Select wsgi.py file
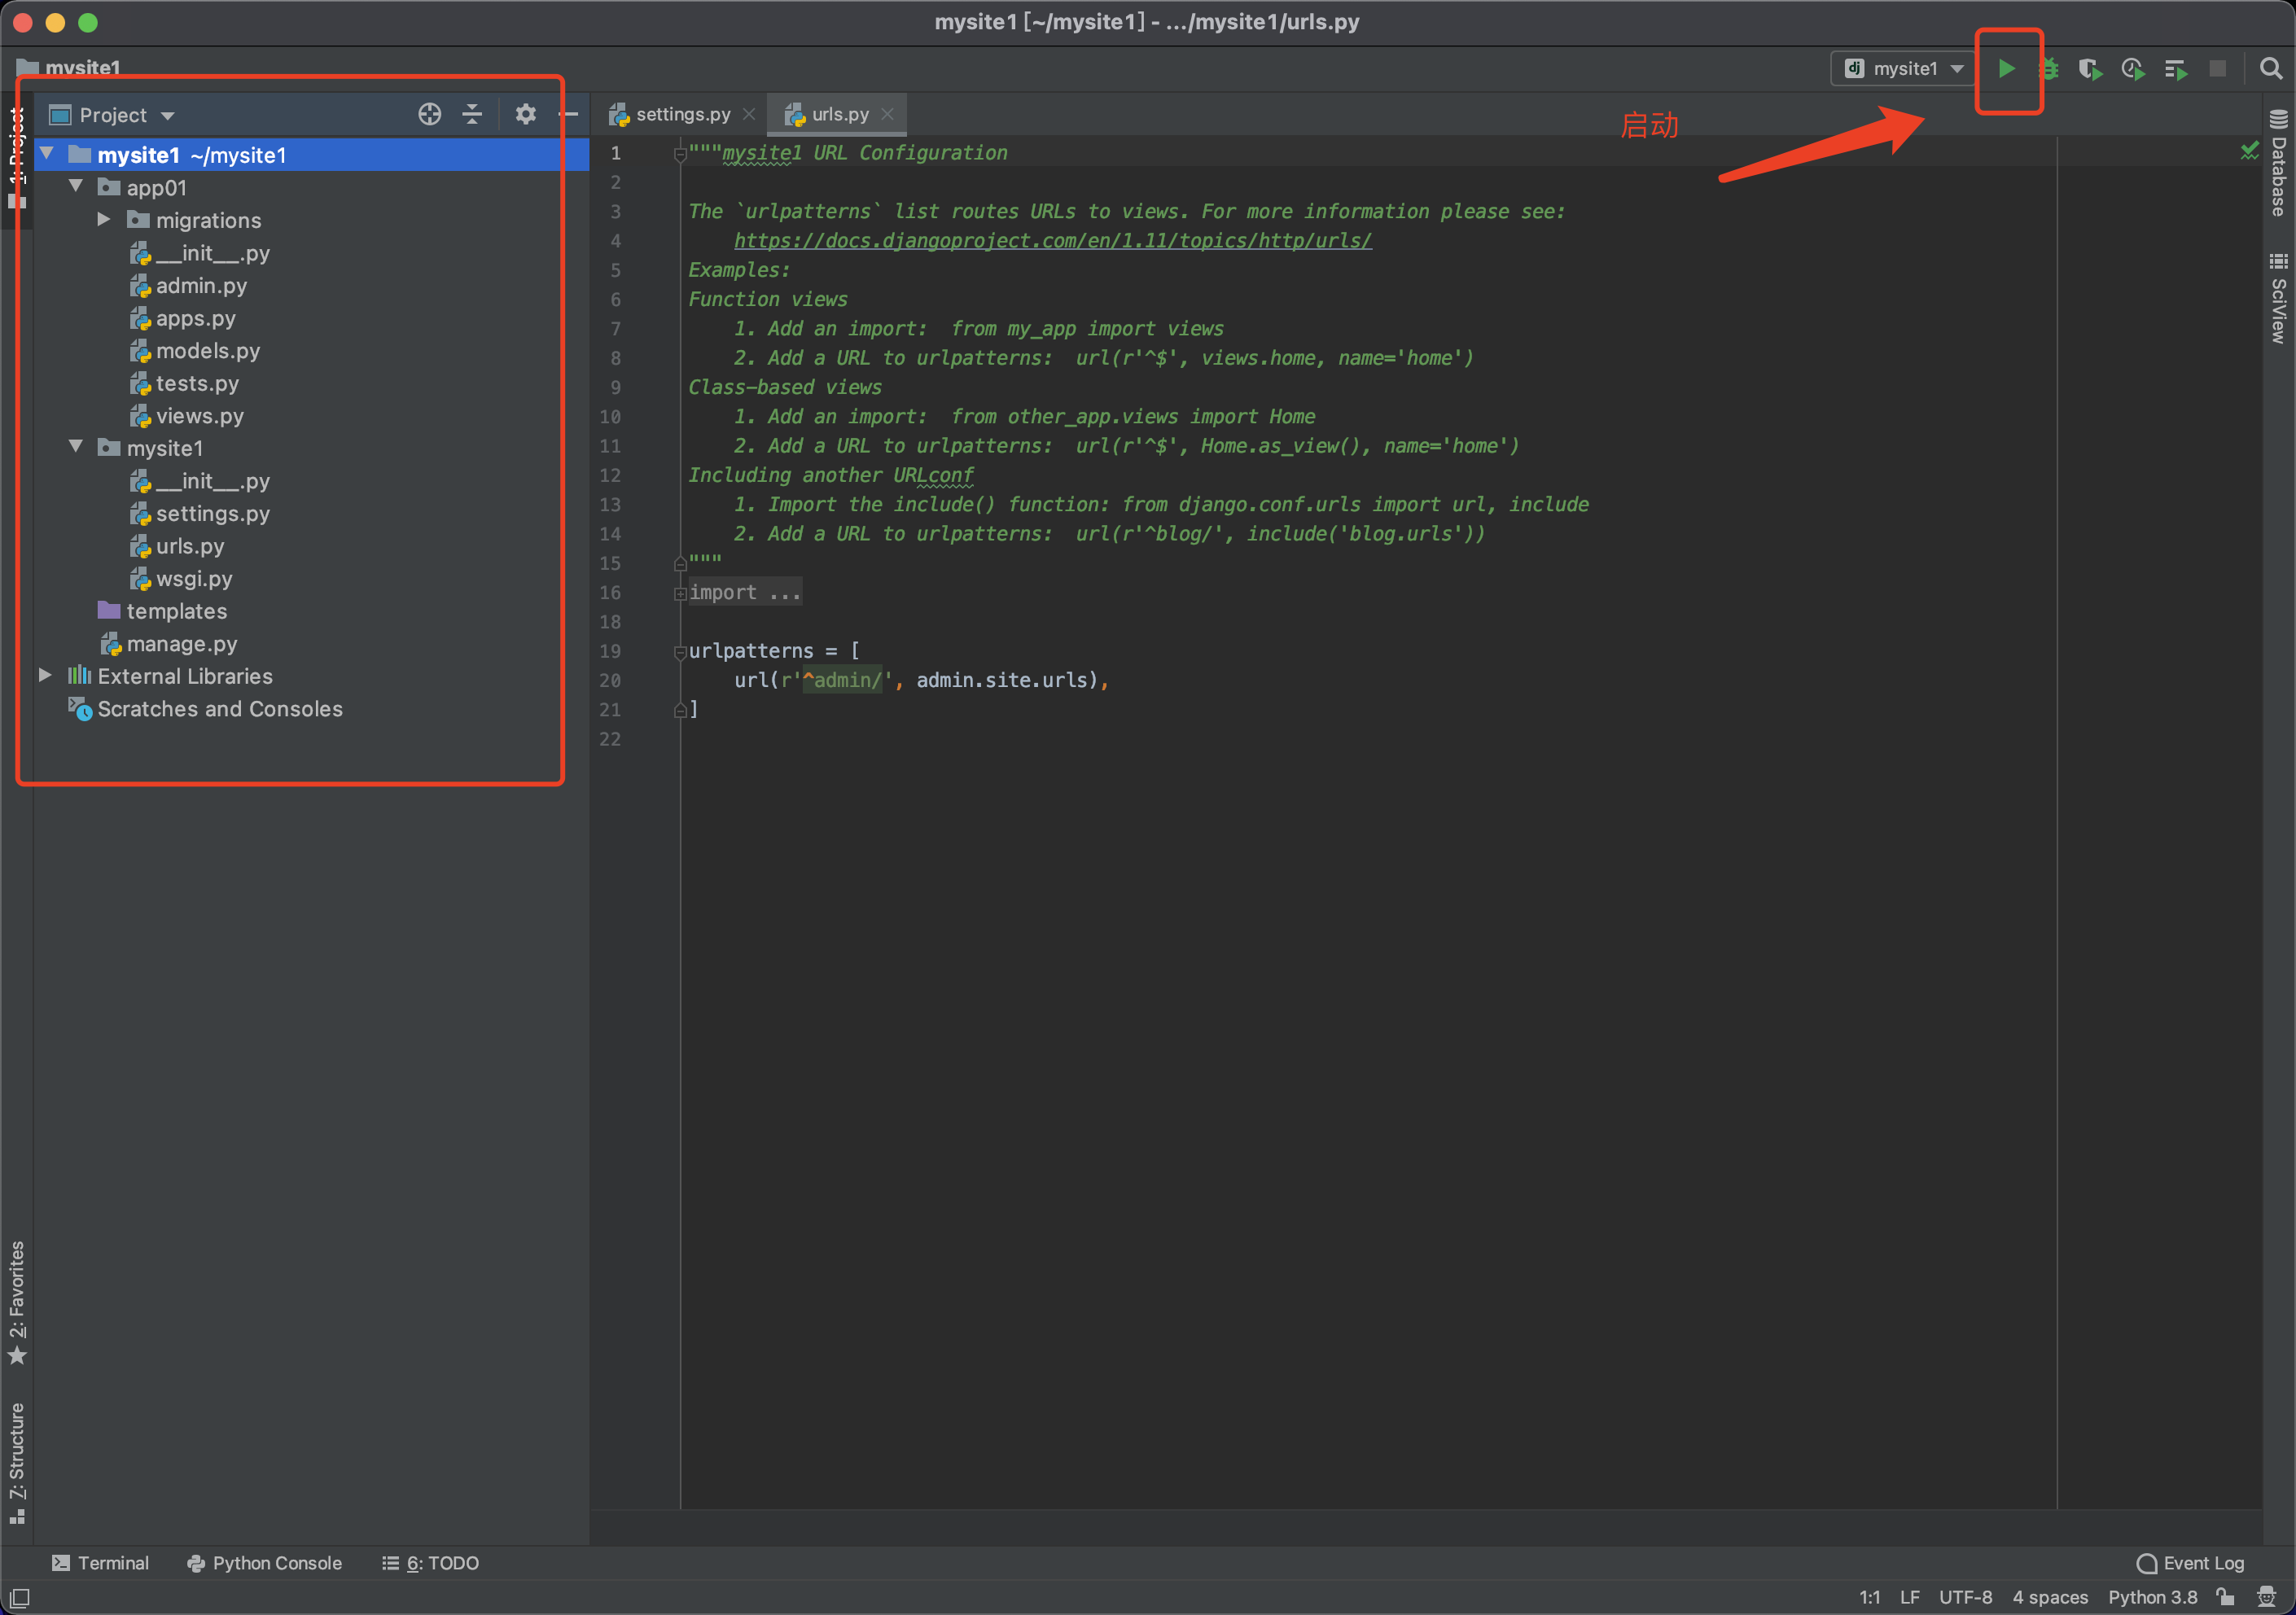Viewport: 2296px width, 1615px height. click(x=181, y=579)
